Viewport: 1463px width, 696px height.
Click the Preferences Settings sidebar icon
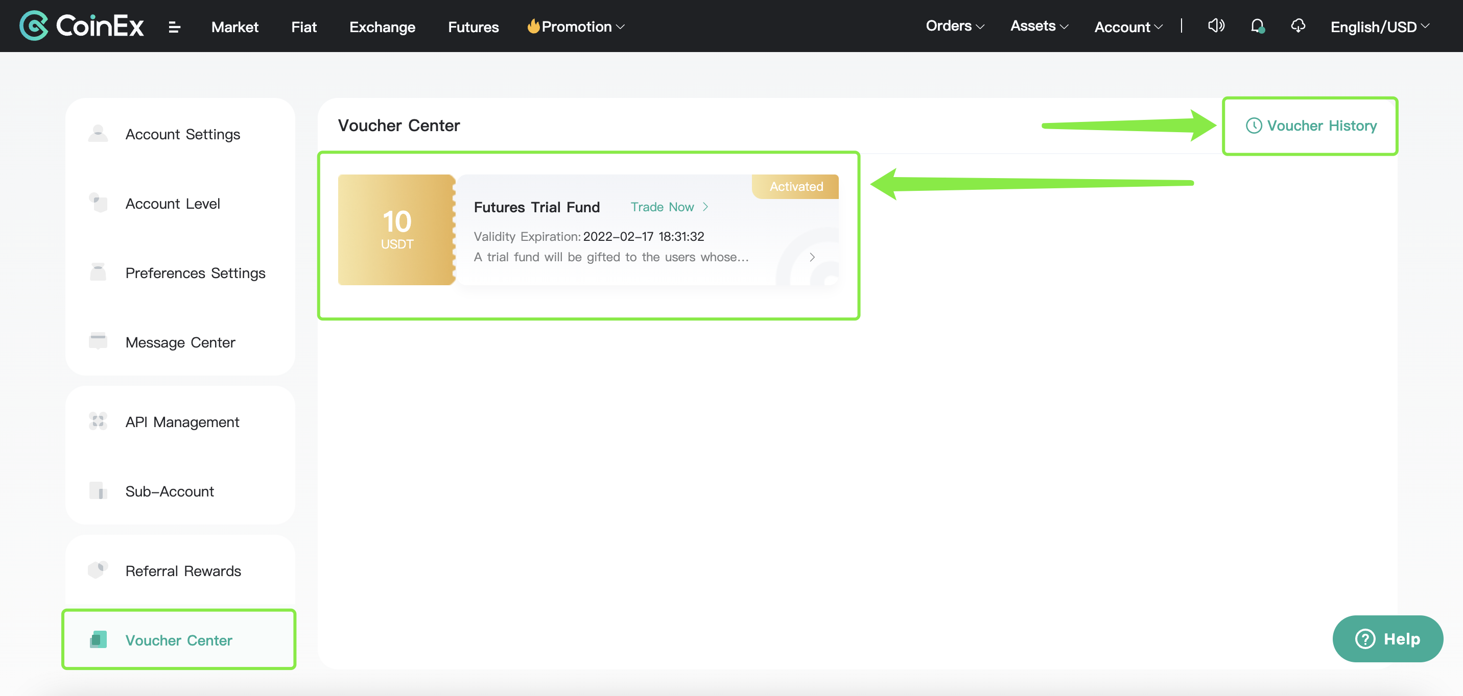[x=98, y=272]
